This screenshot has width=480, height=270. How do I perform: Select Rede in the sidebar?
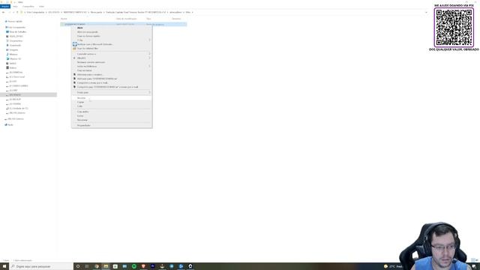click(x=10, y=125)
